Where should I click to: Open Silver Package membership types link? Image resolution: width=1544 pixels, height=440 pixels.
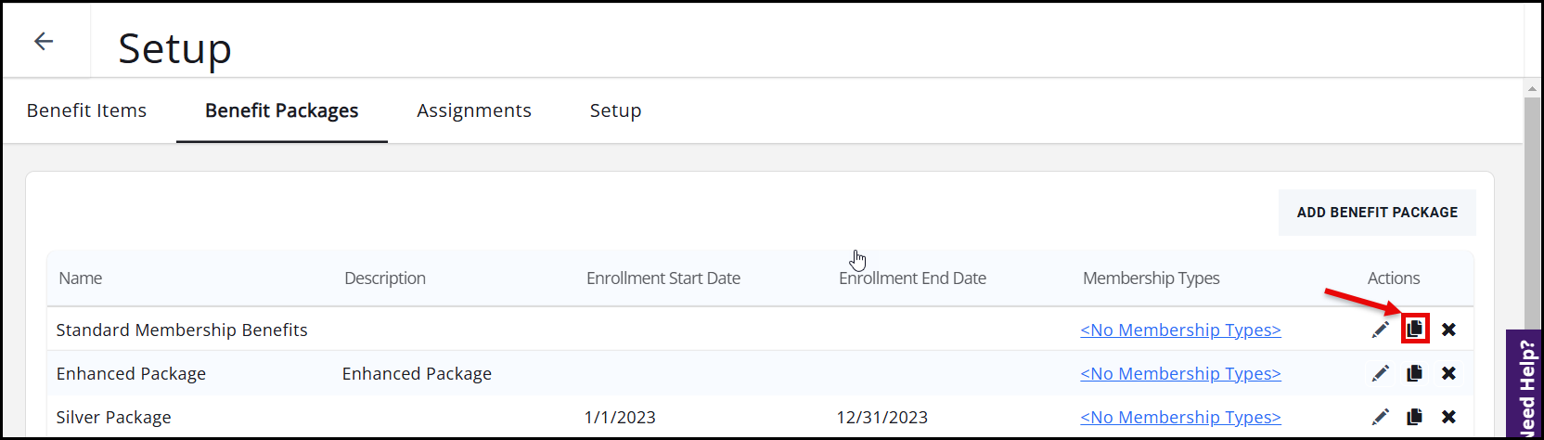(1180, 417)
